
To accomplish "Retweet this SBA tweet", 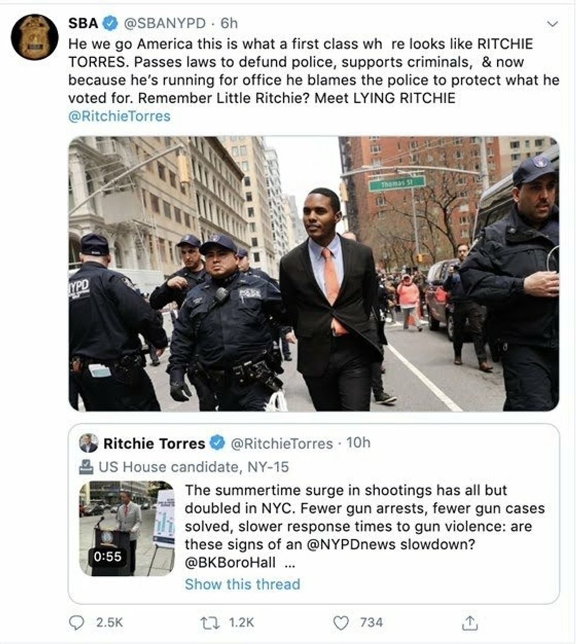I will 208,622.
